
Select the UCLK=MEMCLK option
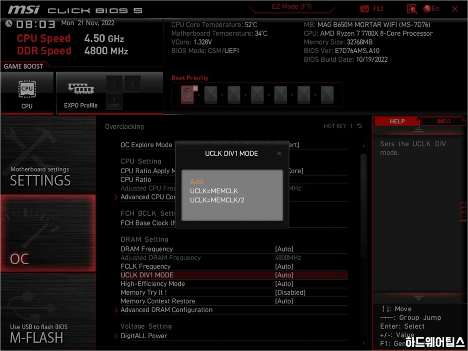click(214, 191)
